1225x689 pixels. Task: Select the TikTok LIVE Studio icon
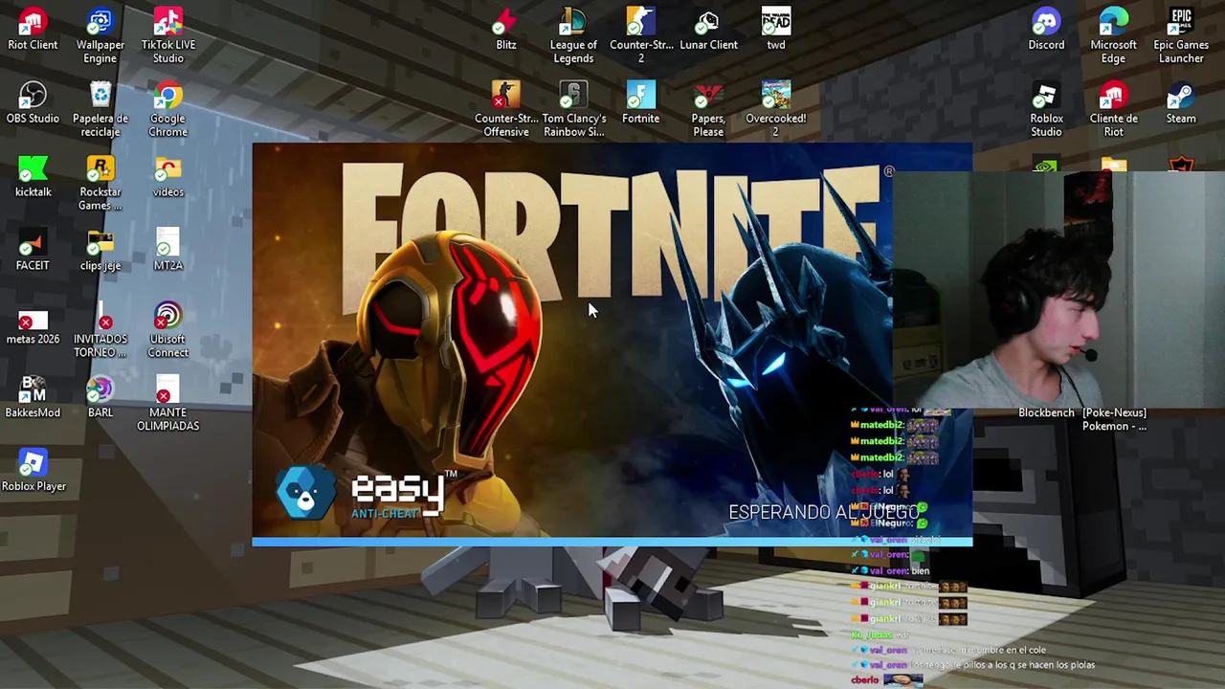168,36
